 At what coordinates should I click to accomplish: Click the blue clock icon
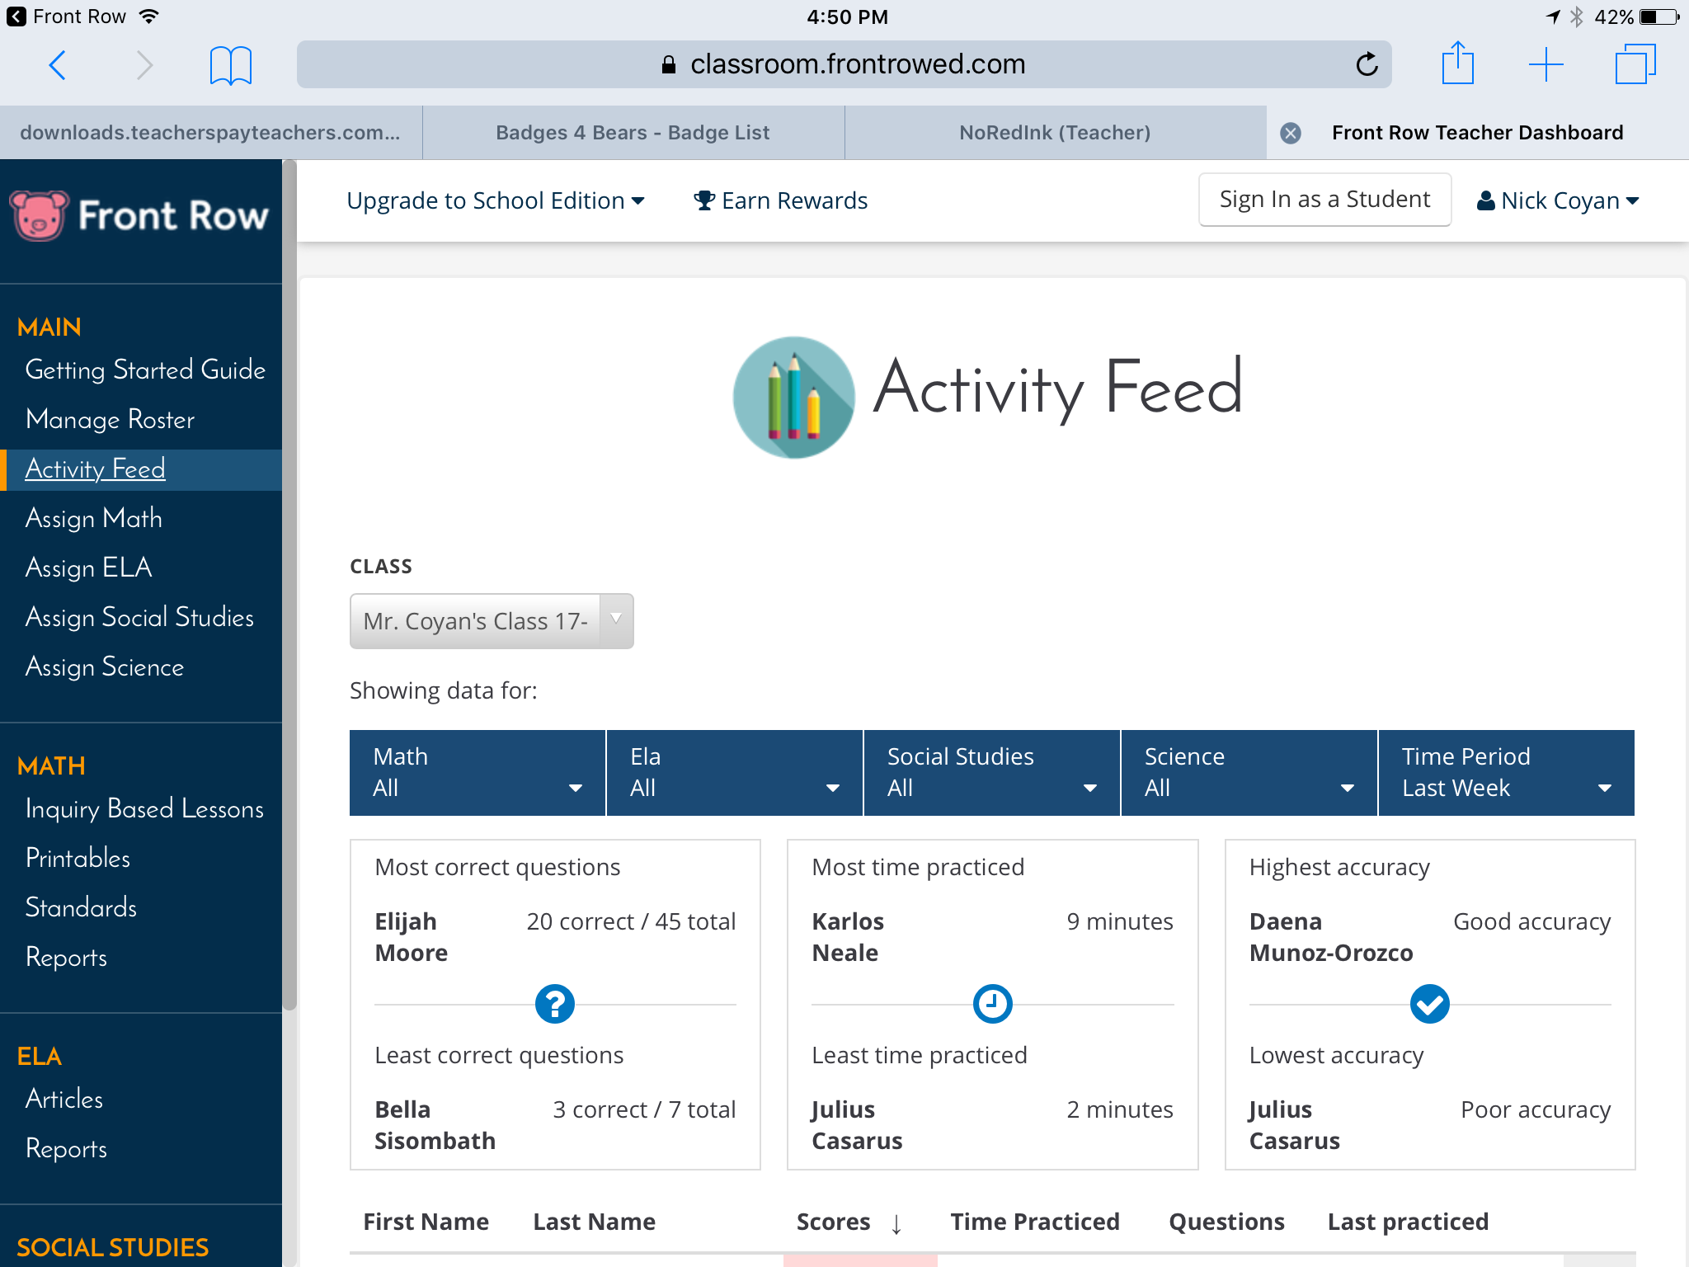(x=992, y=1004)
